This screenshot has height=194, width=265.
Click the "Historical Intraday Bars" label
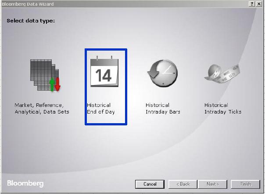(x=163, y=108)
